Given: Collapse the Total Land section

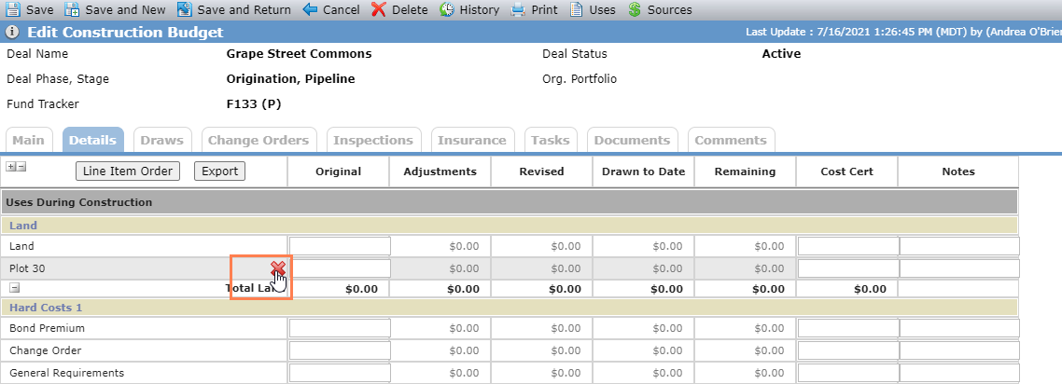Looking at the screenshot, I should [14, 287].
